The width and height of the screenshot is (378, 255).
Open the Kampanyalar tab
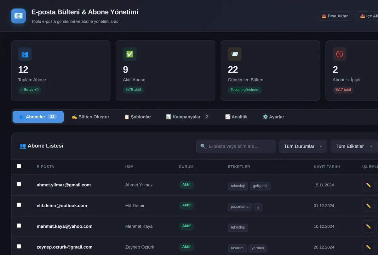point(188,117)
